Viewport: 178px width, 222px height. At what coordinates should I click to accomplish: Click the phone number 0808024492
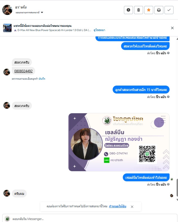[23, 71]
